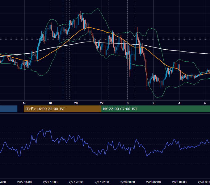The height and width of the screenshot is (185, 210).
Task: Click the 2/27 22:00 date label
Action: 102,182
